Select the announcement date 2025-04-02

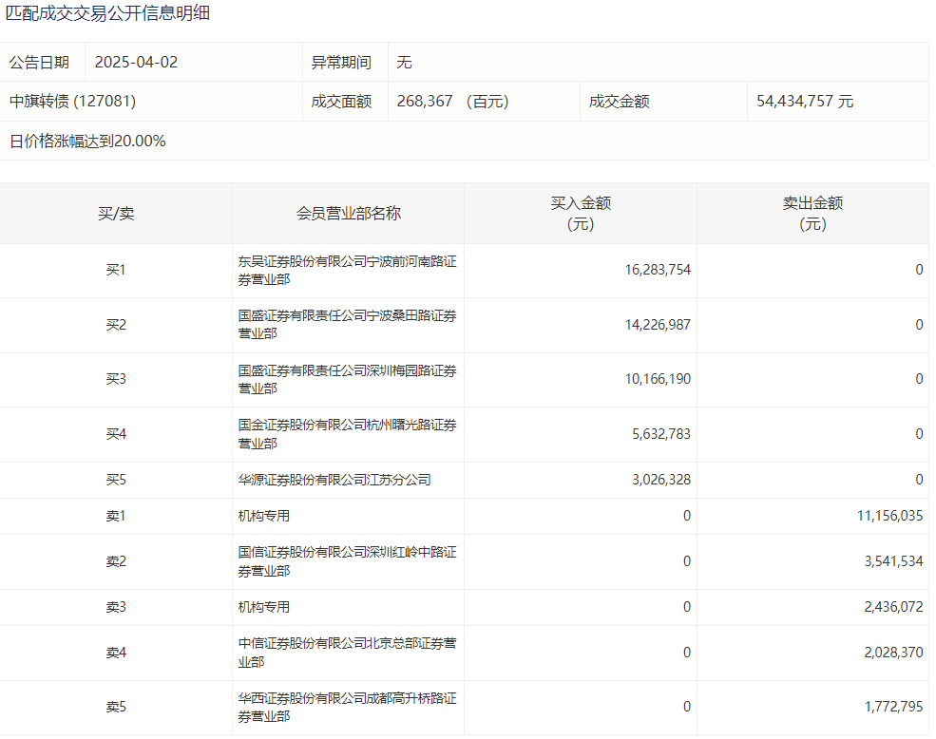pyautogui.click(x=136, y=63)
